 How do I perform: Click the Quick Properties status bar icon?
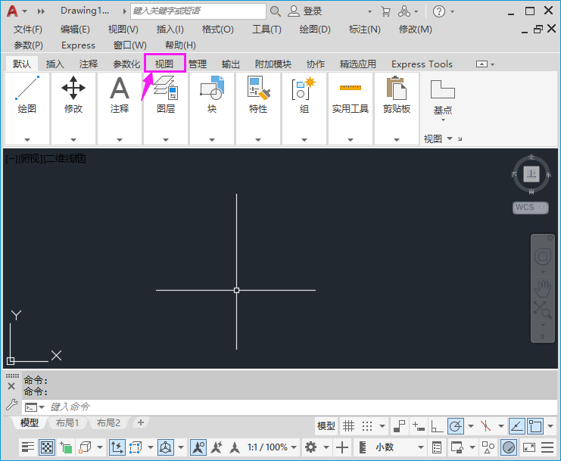pyautogui.click(x=437, y=447)
